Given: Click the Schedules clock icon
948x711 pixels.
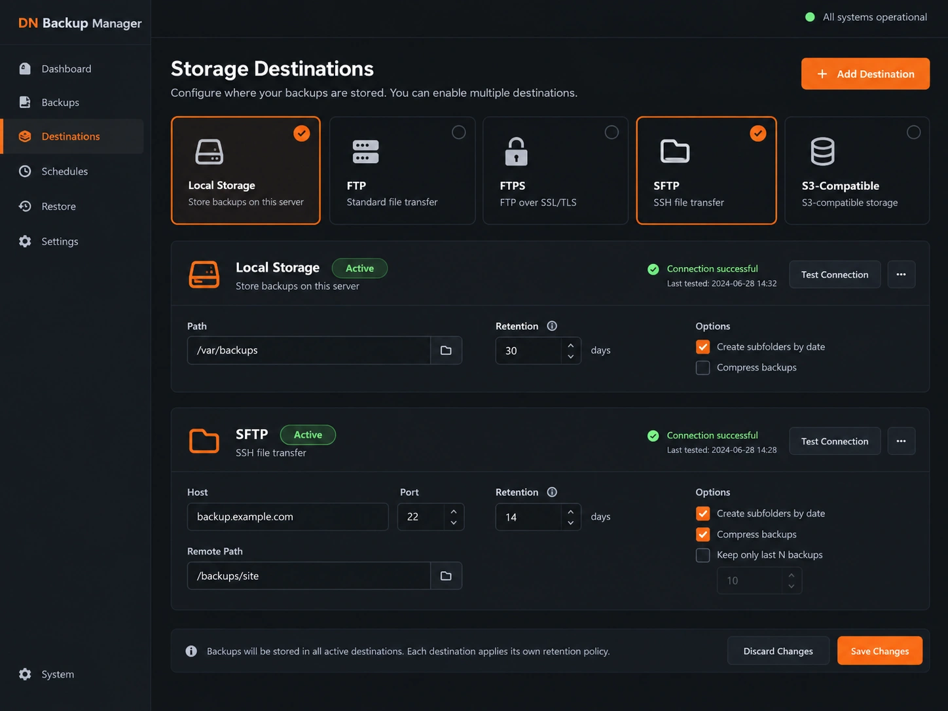Looking at the screenshot, I should 25,171.
